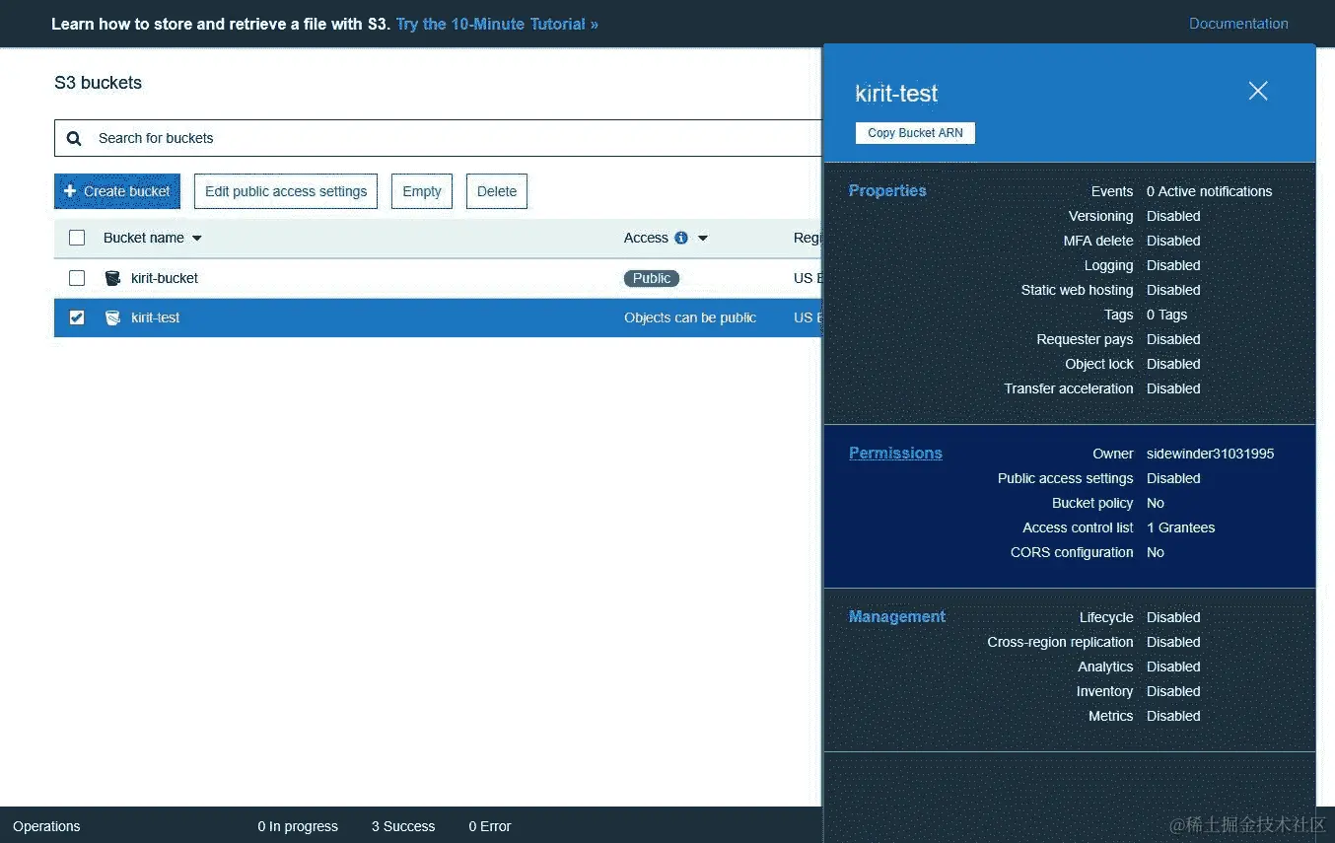Click the Empty button
This screenshot has height=843, width=1335.
point(422,191)
